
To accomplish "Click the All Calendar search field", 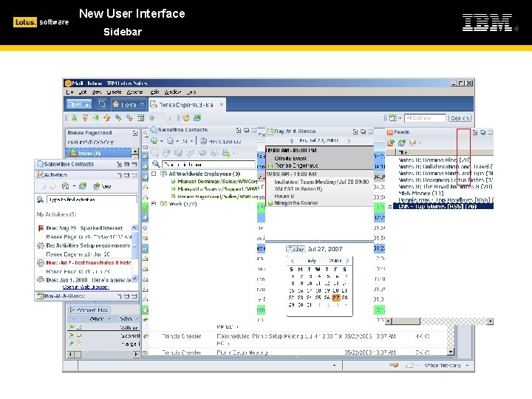I will 425,118.
